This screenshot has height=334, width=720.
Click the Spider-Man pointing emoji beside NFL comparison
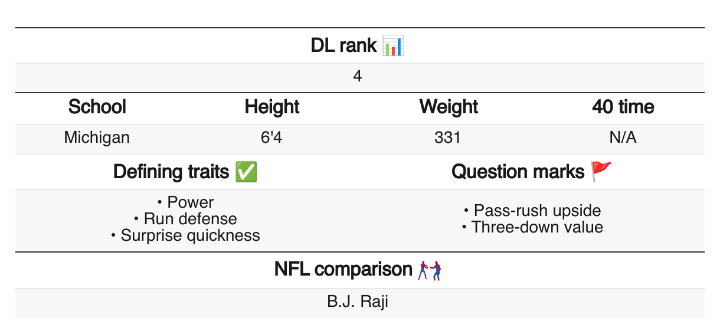[430, 270]
